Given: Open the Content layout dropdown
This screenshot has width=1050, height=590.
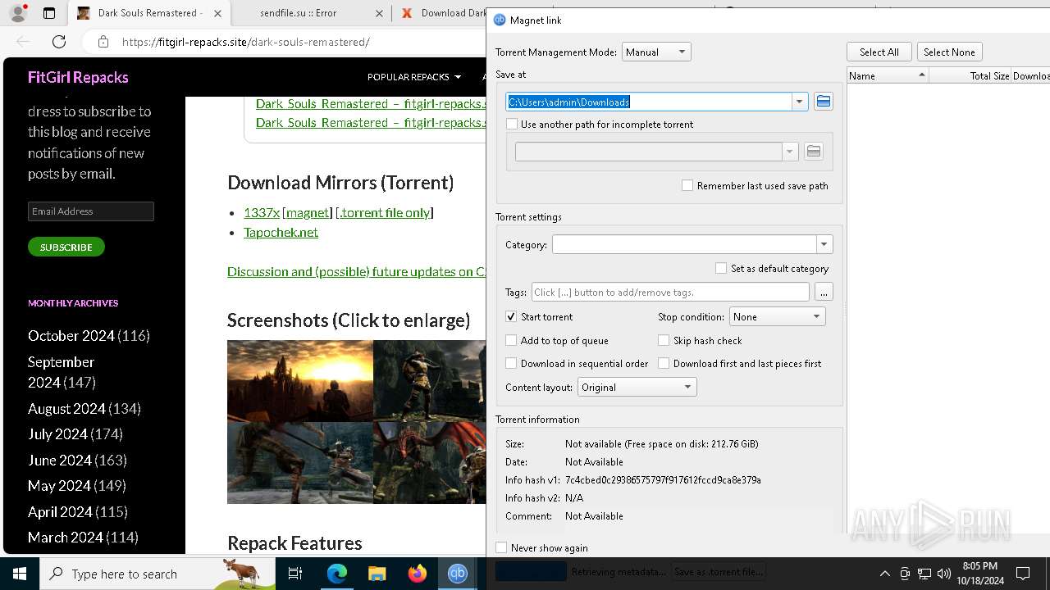Looking at the screenshot, I should click(637, 387).
